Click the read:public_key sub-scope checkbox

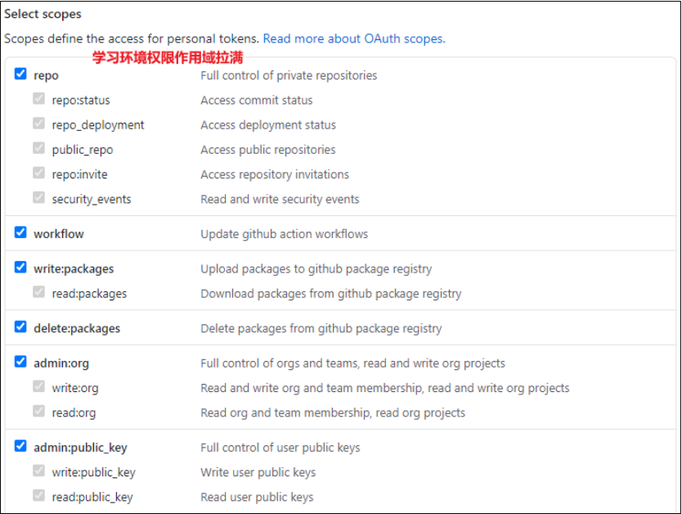(38, 496)
